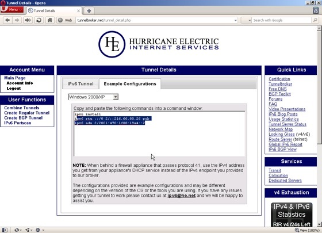322x233 pixels.
Task: Open the Tunnelbroker quick link
Action: click(x=281, y=84)
